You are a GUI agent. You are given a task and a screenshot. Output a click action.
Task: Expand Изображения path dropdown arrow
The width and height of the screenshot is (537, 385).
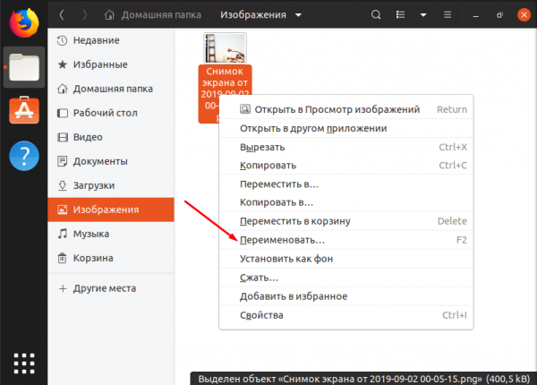click(x=298, y=15)
